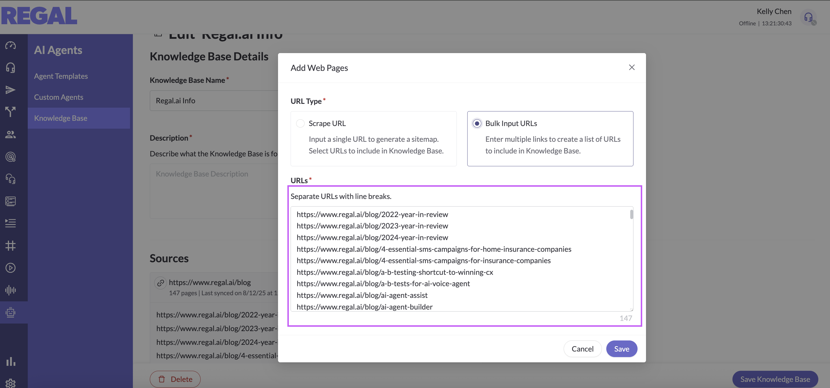830x388 pixels.
Task: Open the settings gear icon in sidebar
Action: (x=10, y=383)
